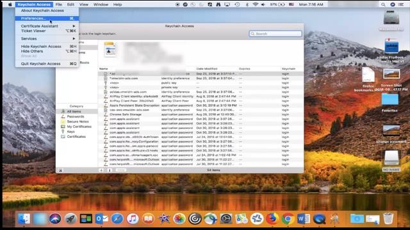Image resolution: width=410 pixels, height=230 pixels.
Task: Open Launchpad rocket icon in Dock
Action: pyautogui.click(x=70, y=218)
